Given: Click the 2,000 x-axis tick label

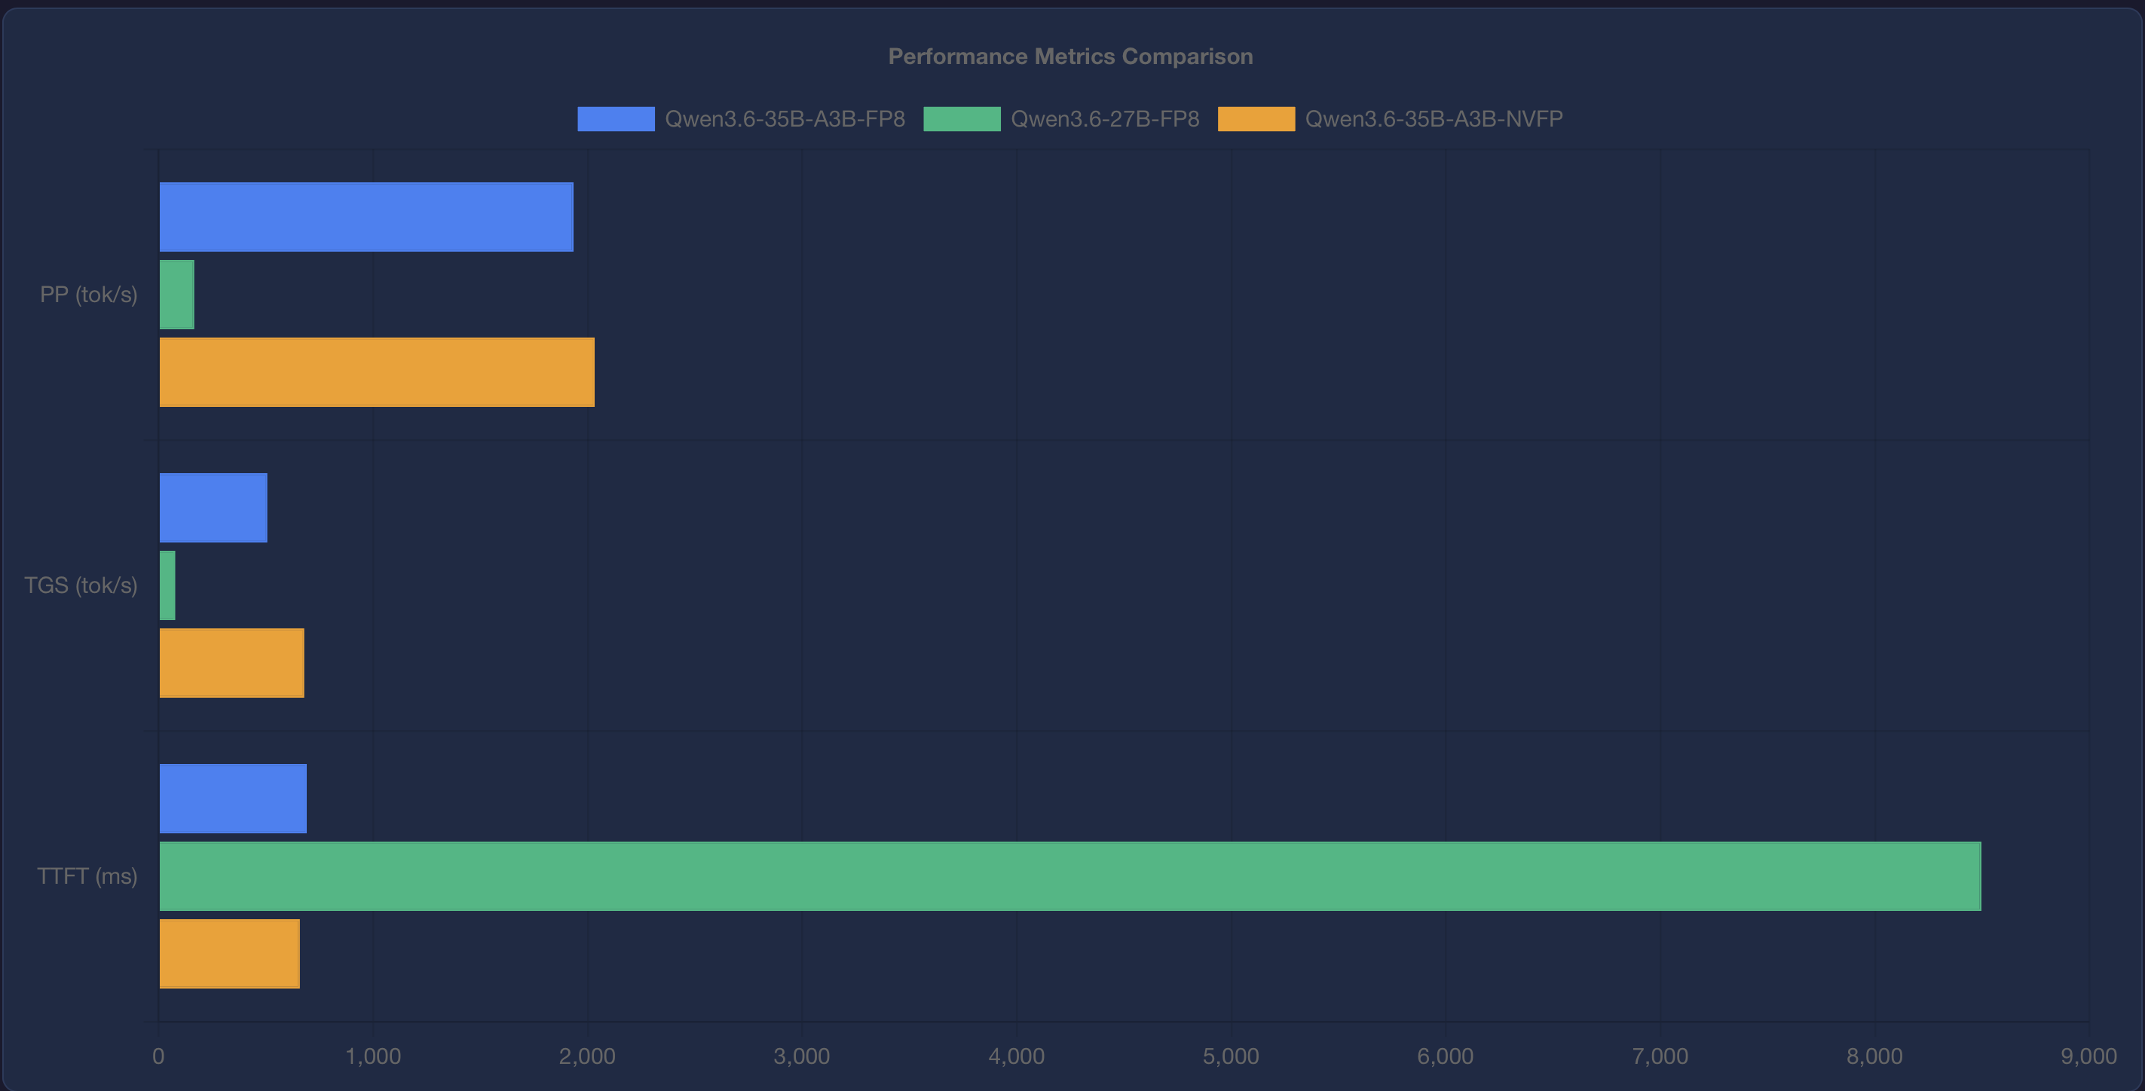Looking at the screenshot, I should tap(587, 1056).
